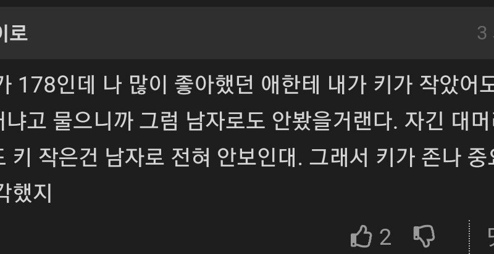Click the word 대머리 at second line end

[473, 122]
